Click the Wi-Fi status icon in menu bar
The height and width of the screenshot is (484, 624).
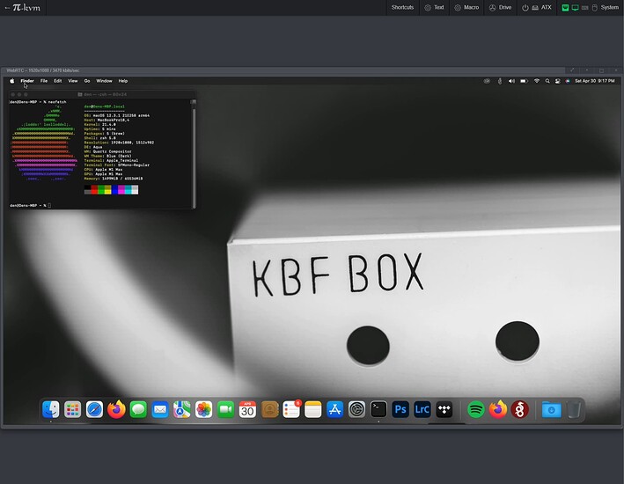pyautogui.click(x=536, y=81)
